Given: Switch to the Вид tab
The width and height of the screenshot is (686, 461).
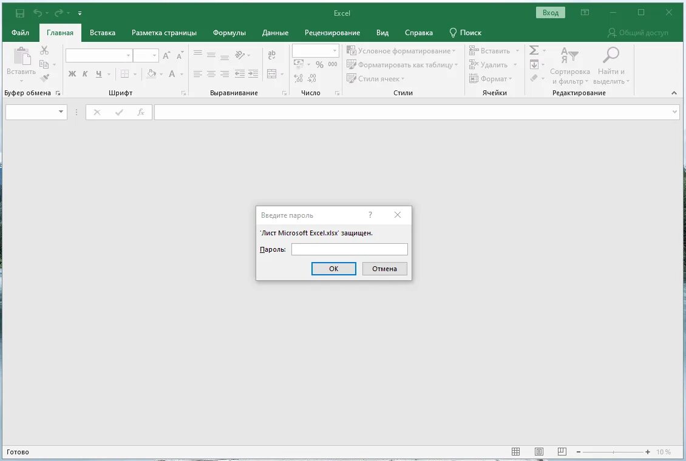Looking at the screenshot, I should (382, 33).
